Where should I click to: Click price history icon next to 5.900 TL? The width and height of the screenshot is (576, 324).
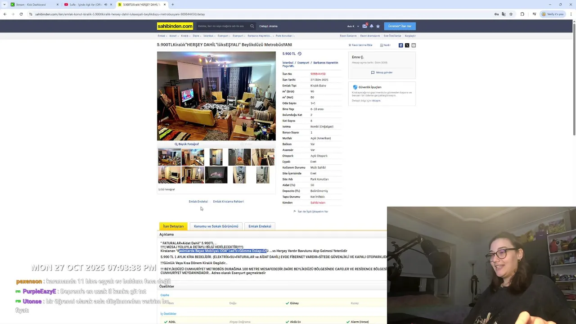[x=299, y=54]
